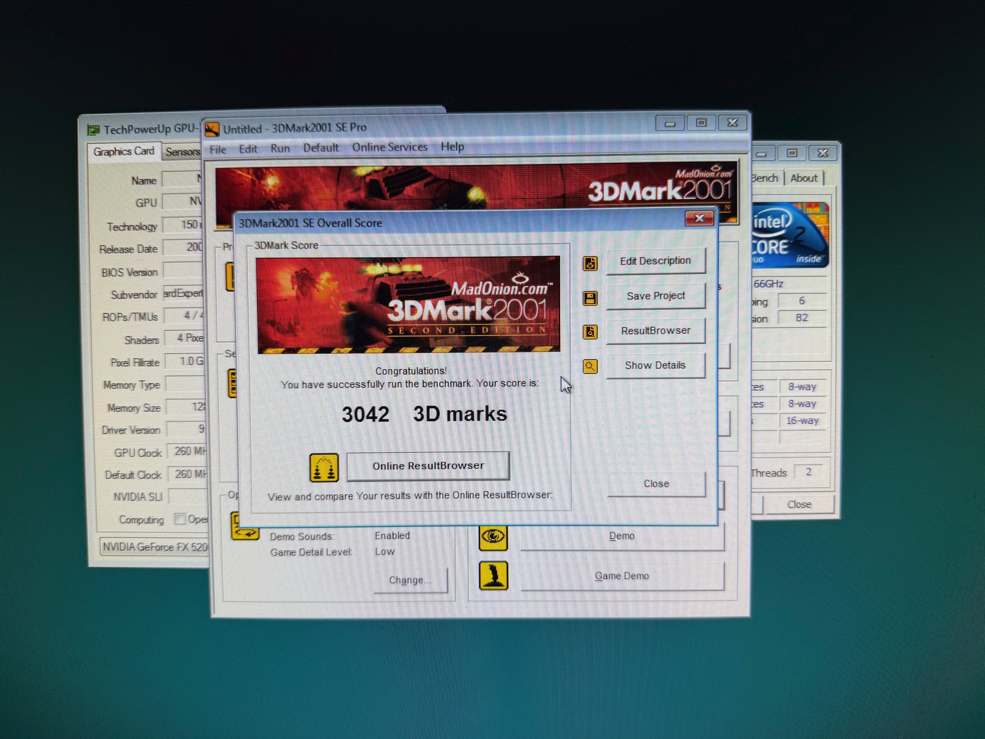
Task: Switch to Graphics Card tab in GPU-Z
Action: [x=124, y=151]
